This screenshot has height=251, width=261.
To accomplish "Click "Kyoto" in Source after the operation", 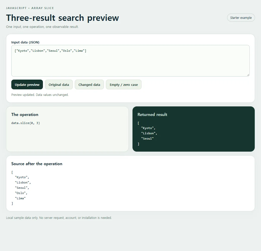I will (x=21, y=177).
